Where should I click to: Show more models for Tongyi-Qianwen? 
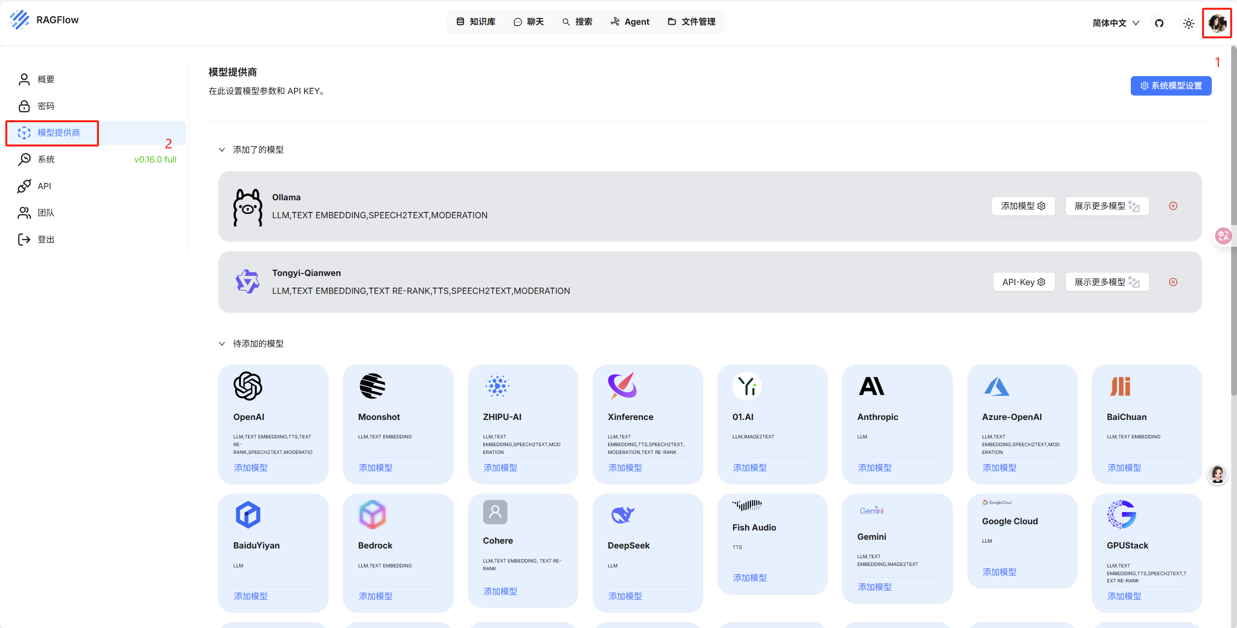1107,282
